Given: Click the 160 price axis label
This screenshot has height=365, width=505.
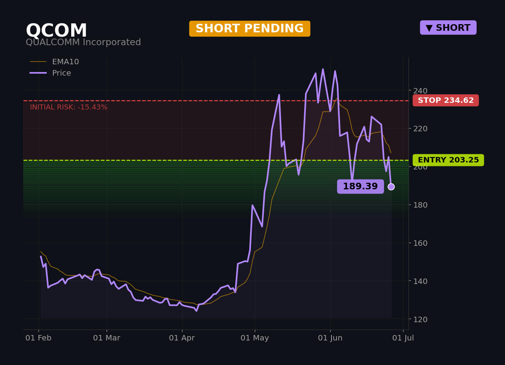Looking at the screenshot, I should coord(420,243).
